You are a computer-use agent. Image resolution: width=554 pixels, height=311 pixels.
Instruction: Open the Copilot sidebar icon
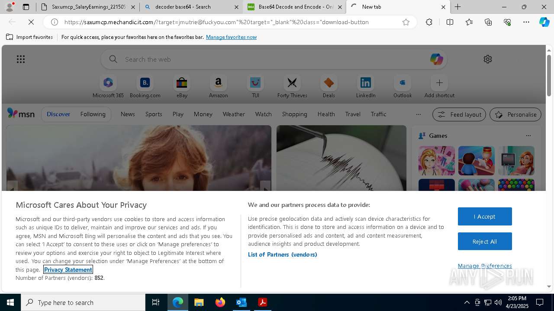pyautogui.click(x=544, y=22)
